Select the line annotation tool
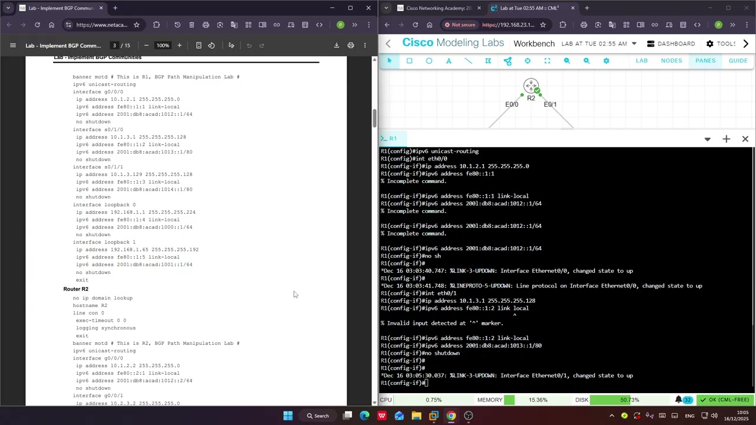This screenshot has height=425, width=756. point(468,61)
